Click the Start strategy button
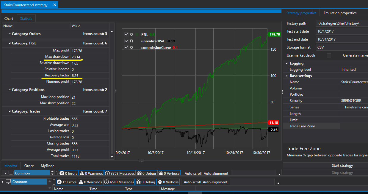This screenshot has height=194, width=368. coord(342,166)
